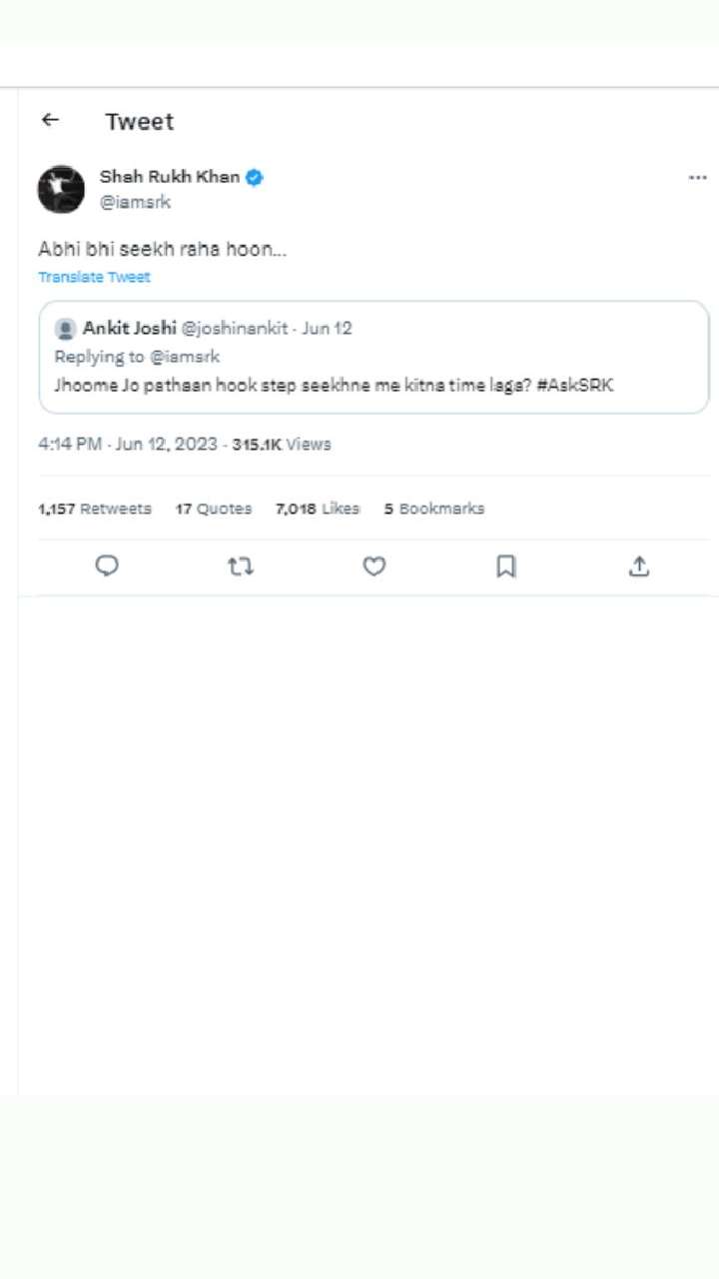Click the Ankit Joshi author name
719x1279 pixels.
click(130, 328)
